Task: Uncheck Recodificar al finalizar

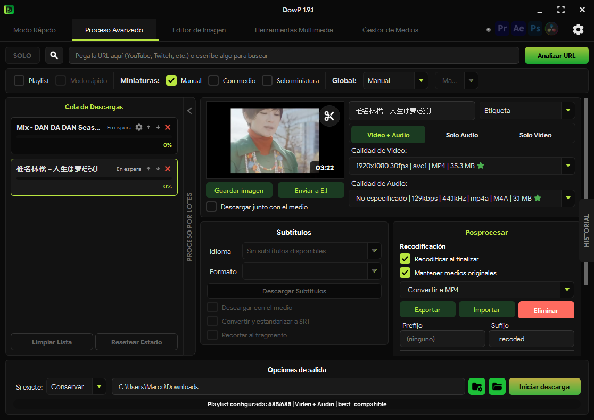Action: point(405,259)
